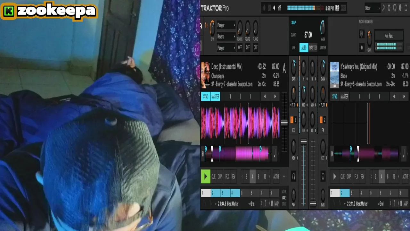This screenshot has width=410, height=231.
Task: Open the bottom Flanger effect dropdown
Action: pyautogui.click(x=226, y=48)
